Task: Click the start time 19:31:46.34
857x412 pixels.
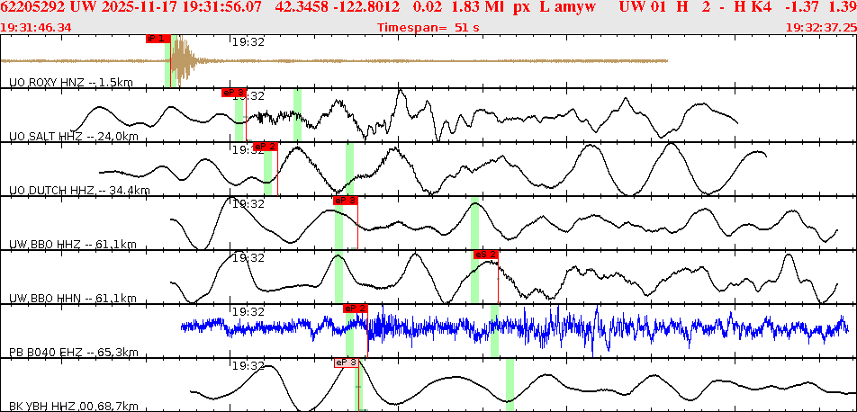Action: [x=36, y=28]
